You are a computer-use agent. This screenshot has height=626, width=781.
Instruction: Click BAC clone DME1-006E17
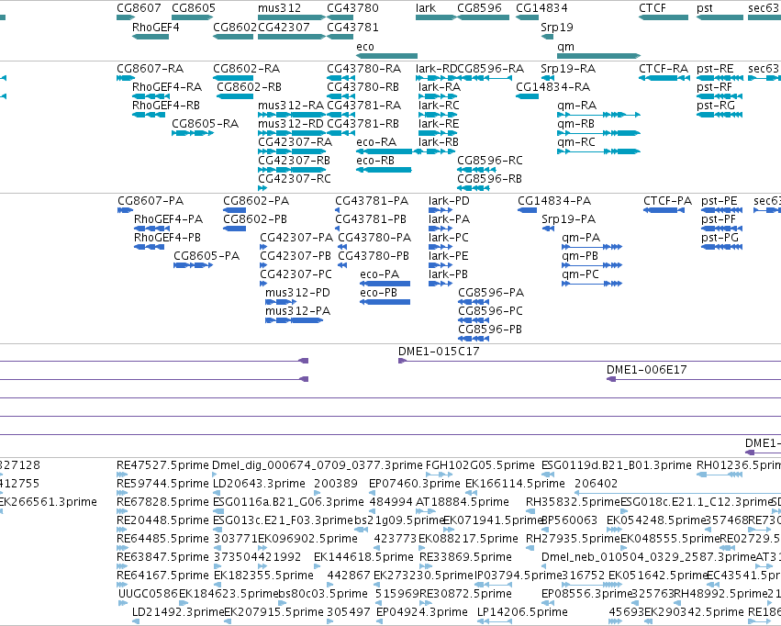pyautogui.click(x=646, y=370)
